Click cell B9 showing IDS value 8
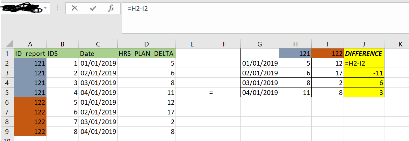 click(62, 131)
